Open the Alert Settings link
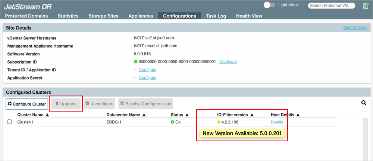Screen dimensions: 373x161 (x=355, y=28)
